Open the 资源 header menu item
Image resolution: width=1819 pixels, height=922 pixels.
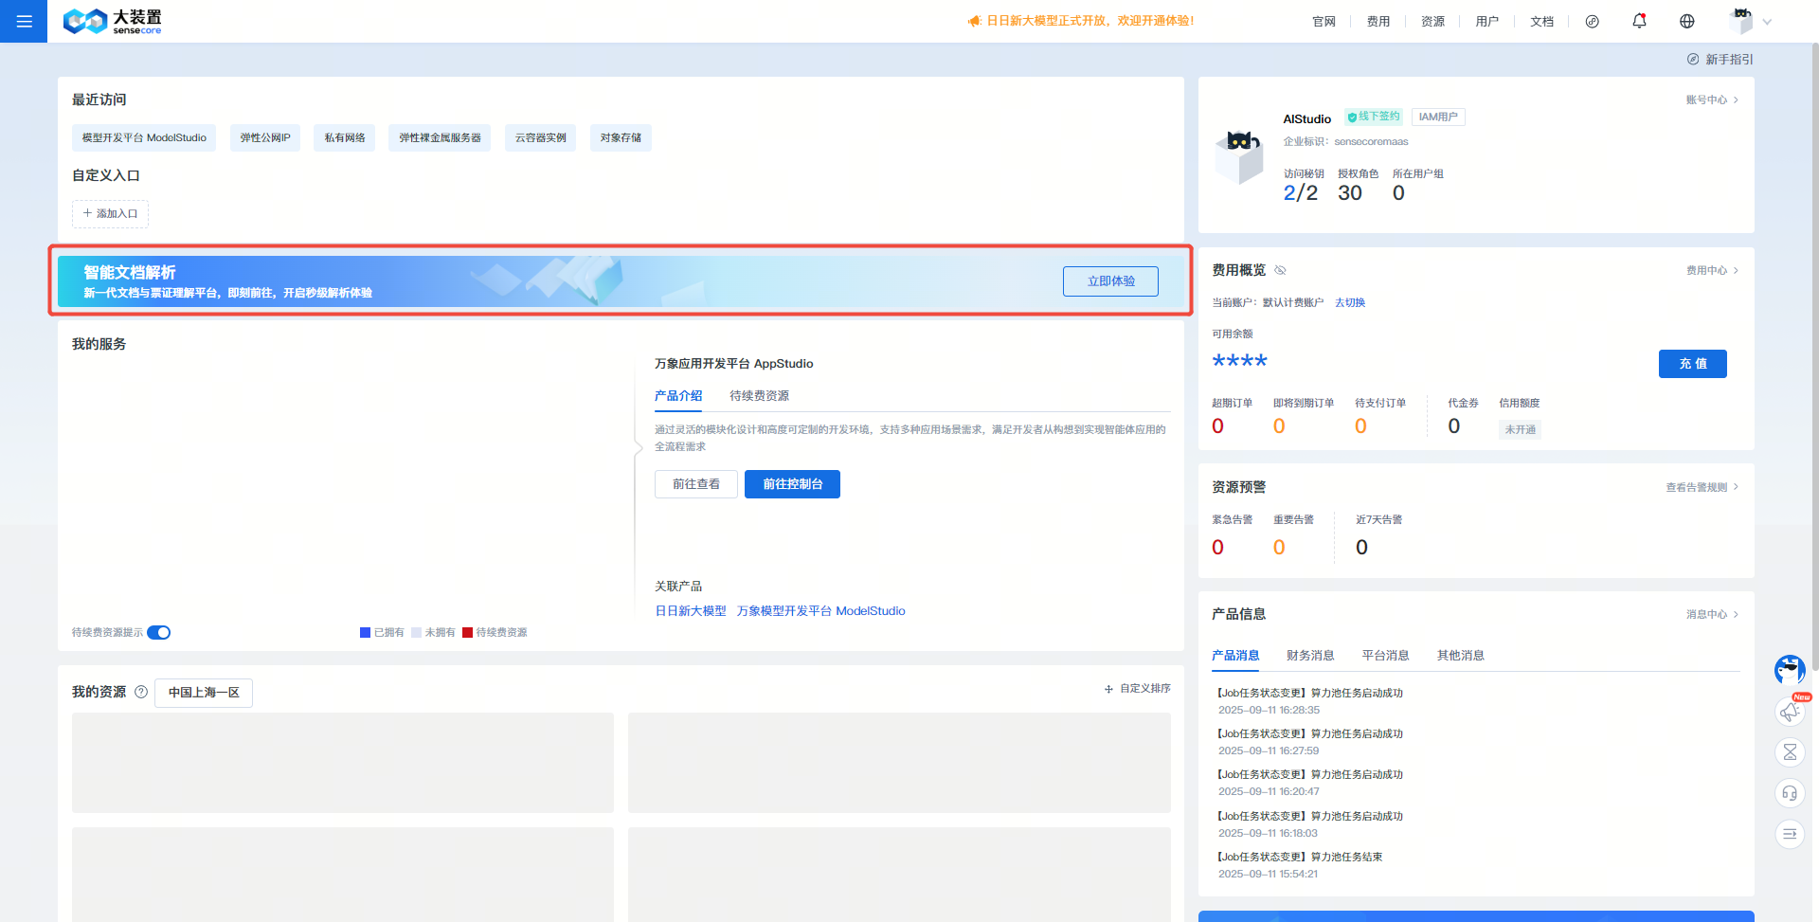pyautogui.click(x=1432, y=21)
